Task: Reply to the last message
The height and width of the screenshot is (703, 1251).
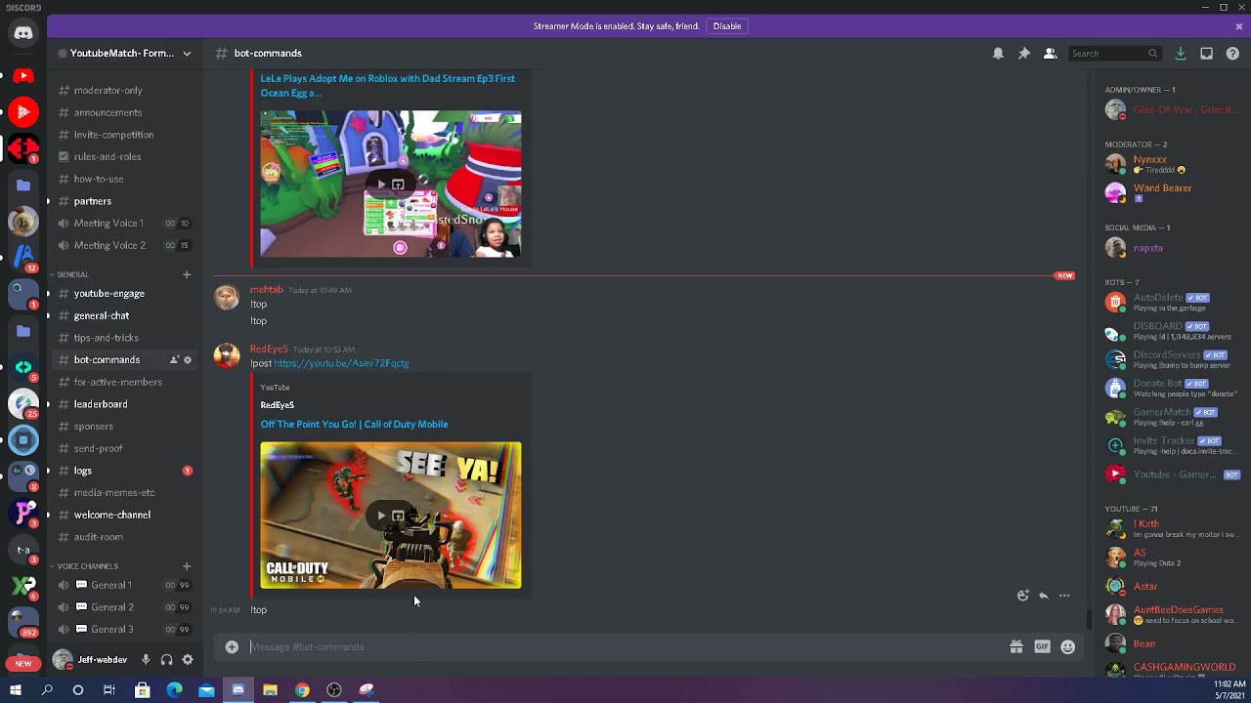Action: [x=1044, y=596]
